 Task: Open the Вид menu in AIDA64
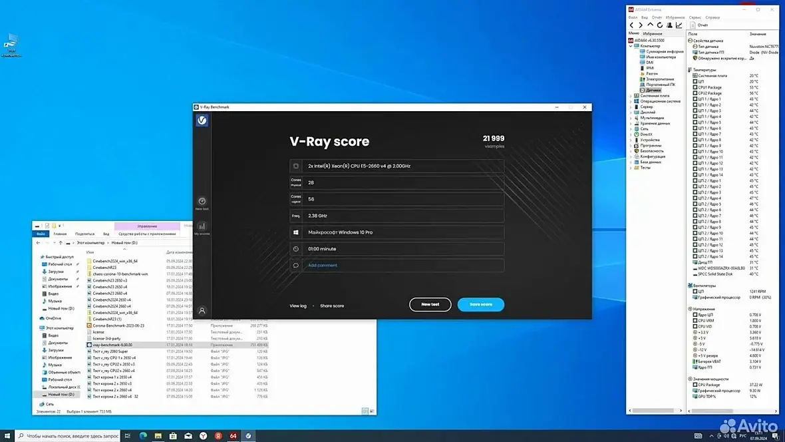(x=645, y=17)
